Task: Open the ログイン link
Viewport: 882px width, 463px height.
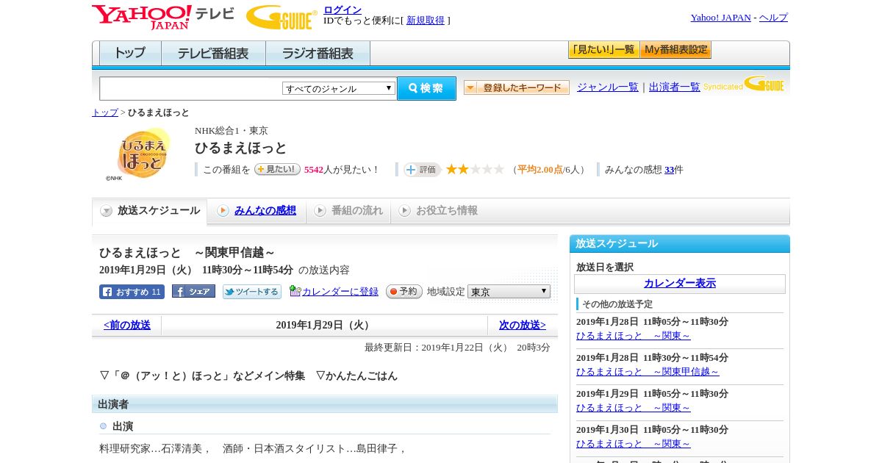Action: pos(343,10)
